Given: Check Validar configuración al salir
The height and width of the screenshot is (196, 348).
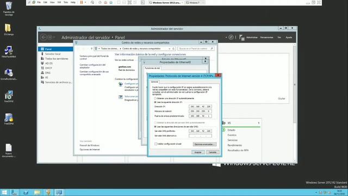Looking at the screenshot, I should (x=156, y=144).
